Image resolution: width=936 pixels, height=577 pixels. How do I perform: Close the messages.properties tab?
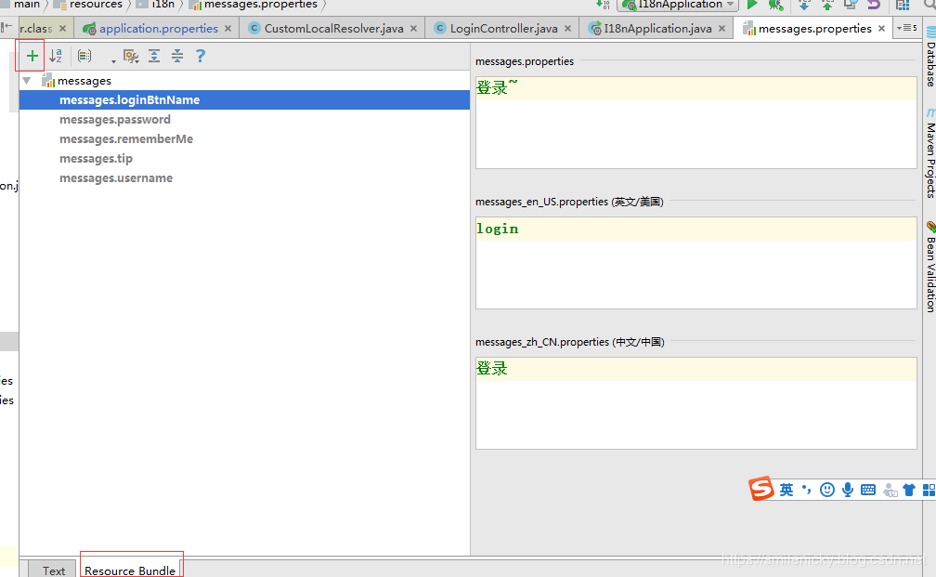pos(882,29)
